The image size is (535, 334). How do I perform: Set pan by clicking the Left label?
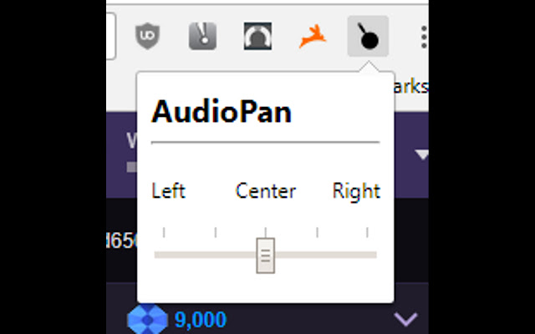tap(169, 191)
